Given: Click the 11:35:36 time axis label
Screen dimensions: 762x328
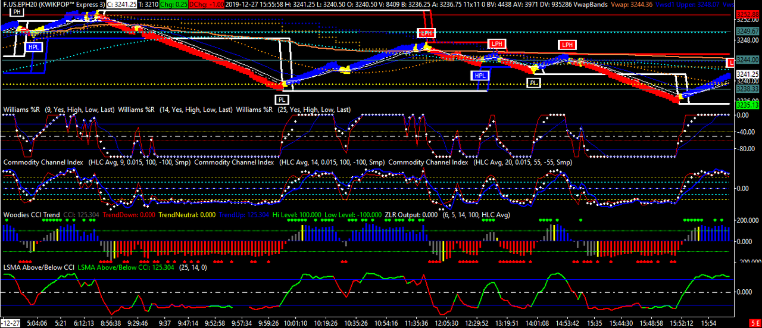Looking at the screenshot, I should point(416,323).
